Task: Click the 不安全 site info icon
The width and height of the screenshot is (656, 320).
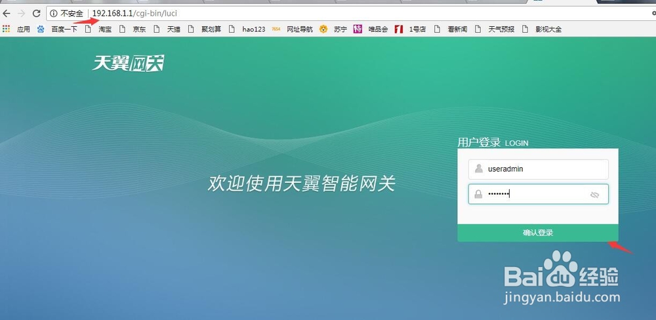Action: [53, 14]
